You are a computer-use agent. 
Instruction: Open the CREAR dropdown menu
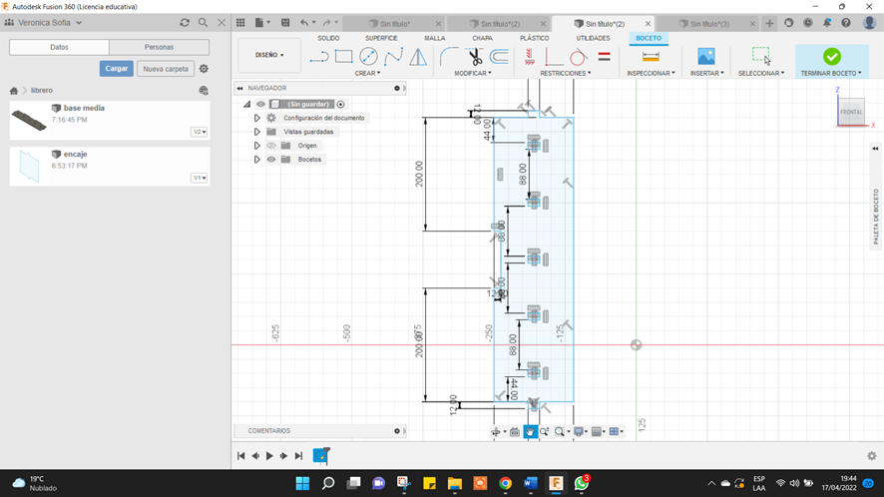(x=367, y=73)
